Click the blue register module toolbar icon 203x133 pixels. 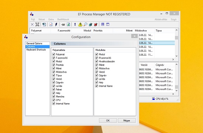[90, 24]
